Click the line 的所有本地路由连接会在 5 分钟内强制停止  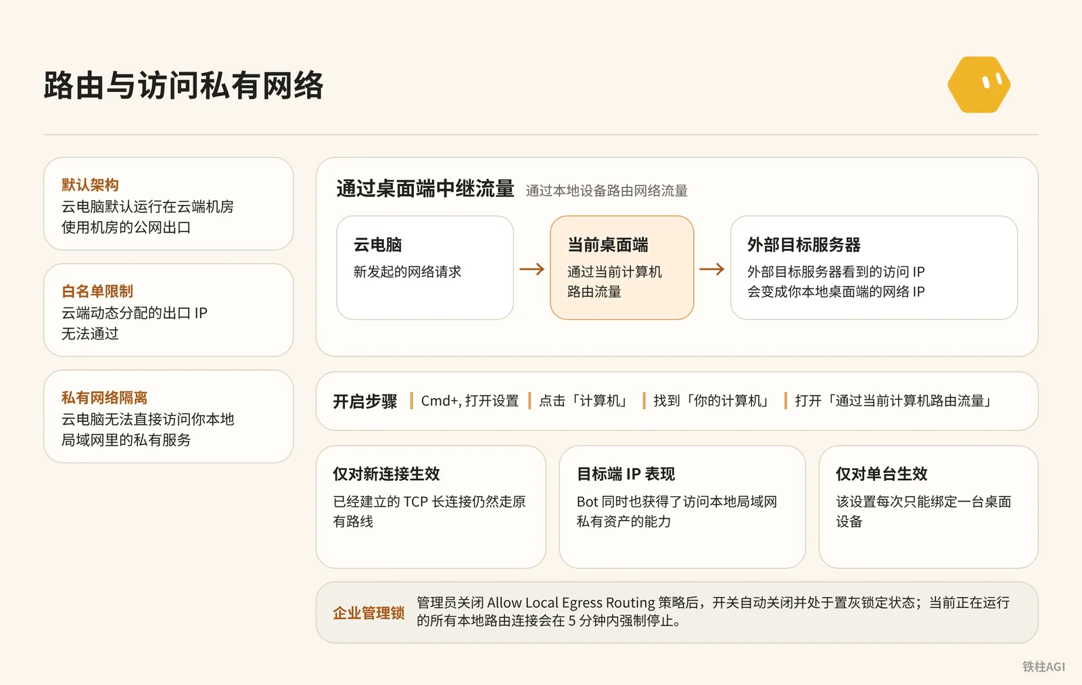point(548,620)
